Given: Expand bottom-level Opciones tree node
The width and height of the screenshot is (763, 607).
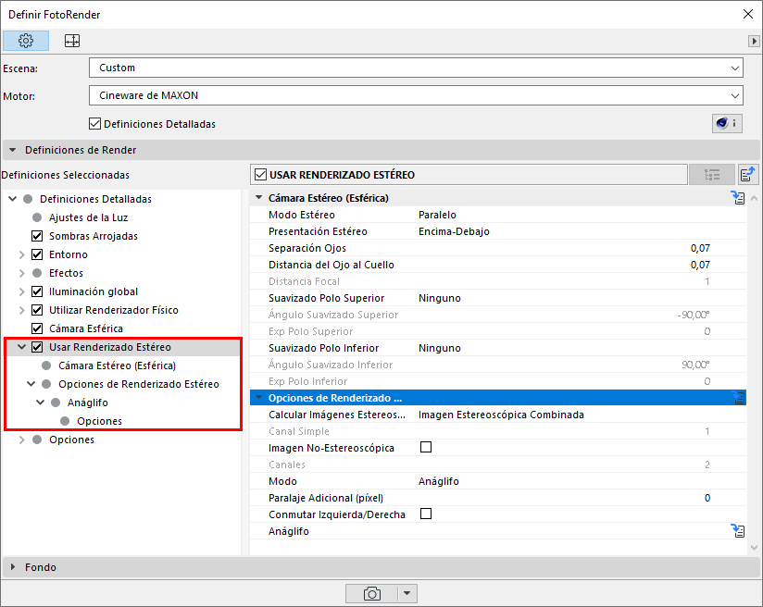Looking at the screenshot, I should 22,440.
